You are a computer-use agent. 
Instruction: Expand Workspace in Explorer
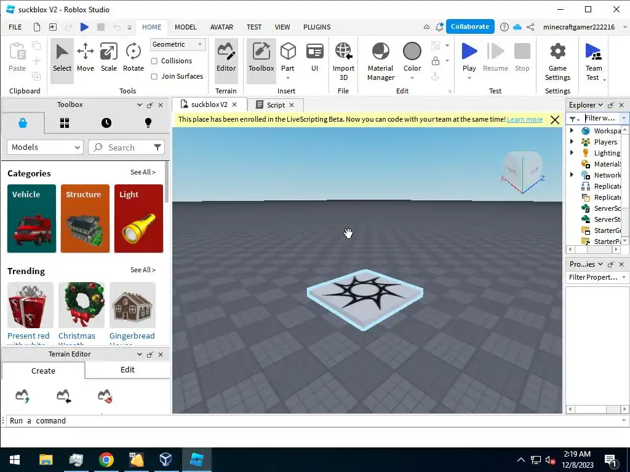tap(572, 130)
